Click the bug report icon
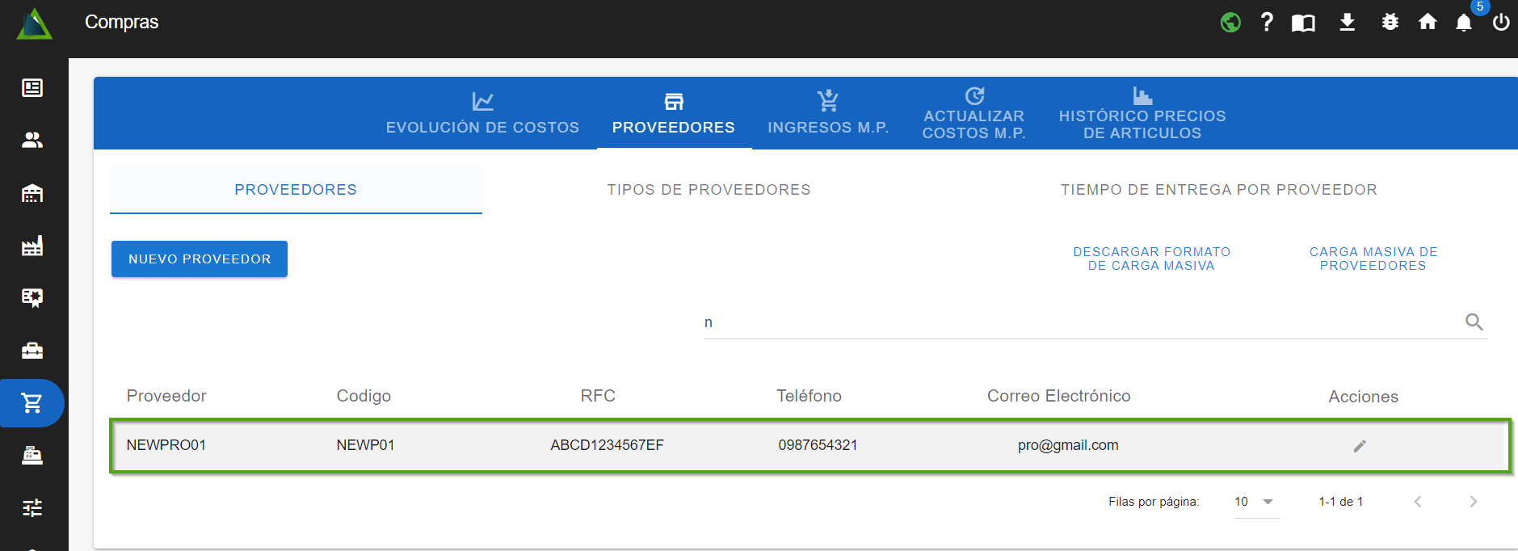 point(1390,22)
